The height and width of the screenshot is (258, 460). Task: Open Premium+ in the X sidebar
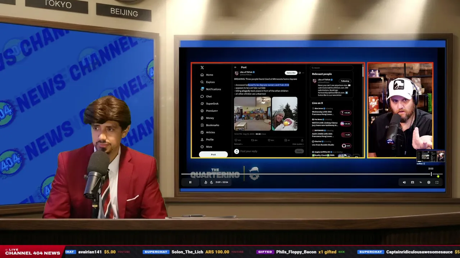(x=209, y=111)
